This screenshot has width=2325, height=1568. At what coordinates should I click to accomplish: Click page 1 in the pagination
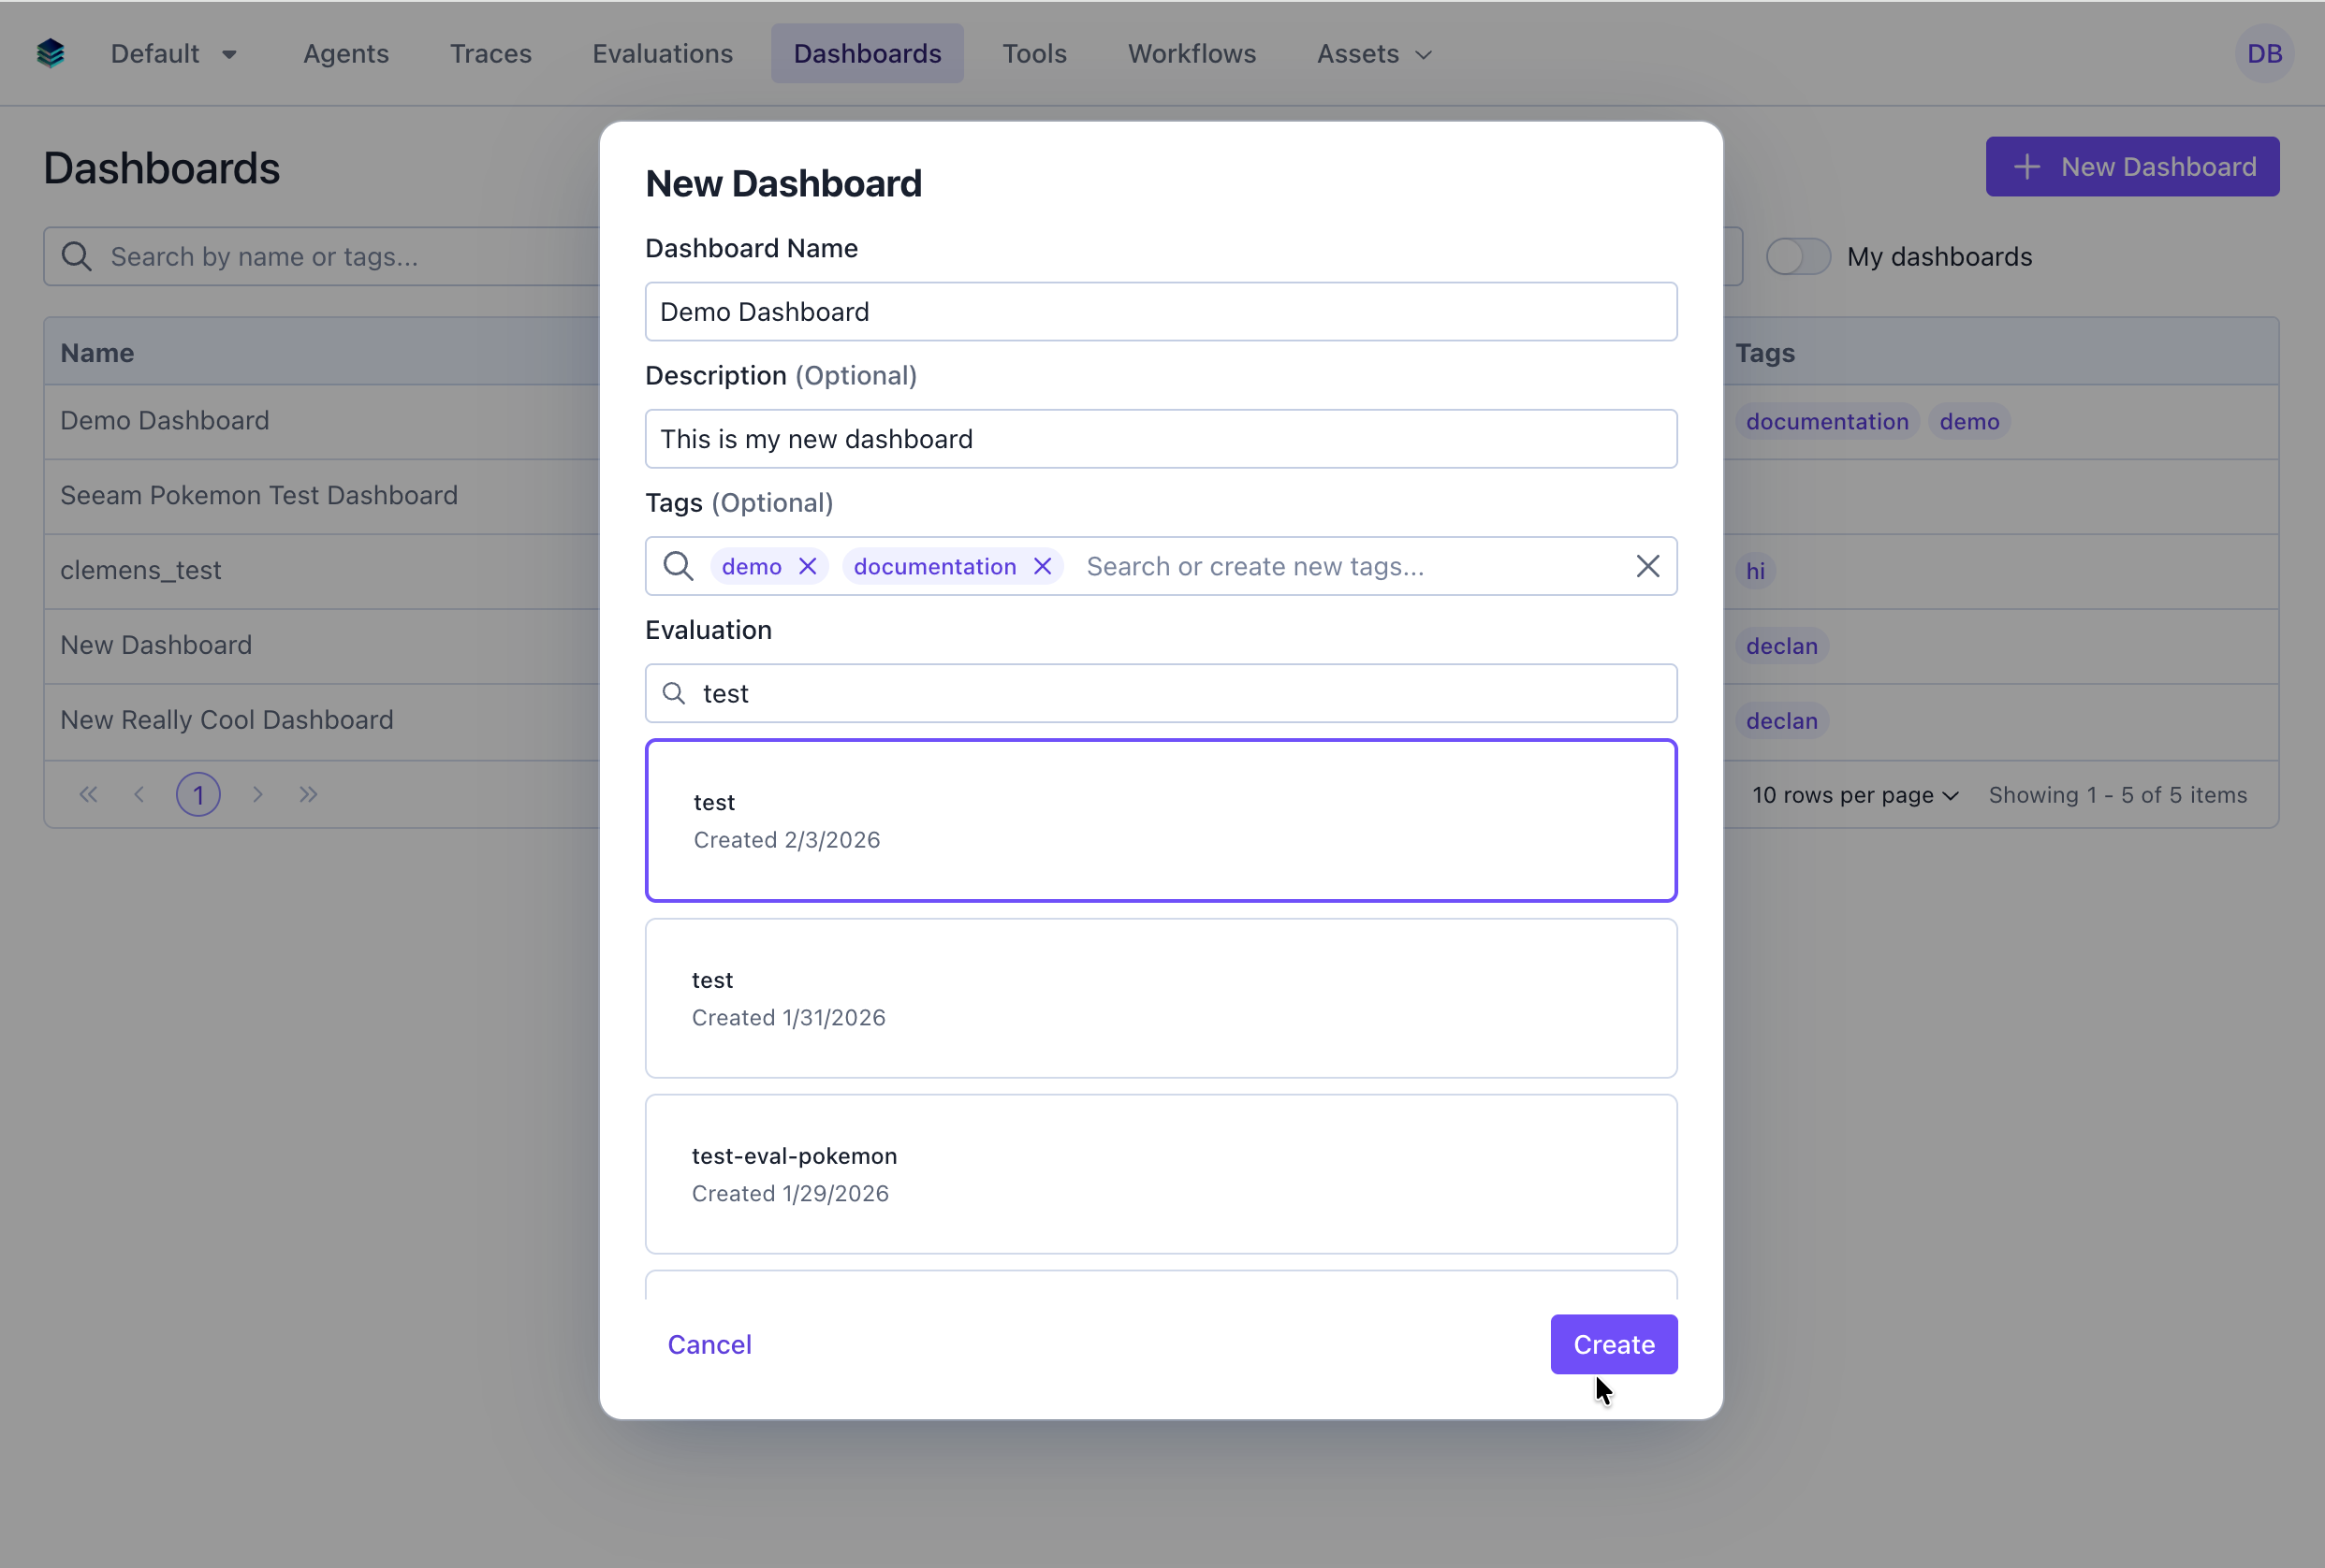pos(197,793)
